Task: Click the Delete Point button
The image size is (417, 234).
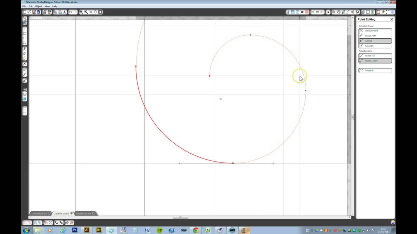Action: tap(375, 31)
